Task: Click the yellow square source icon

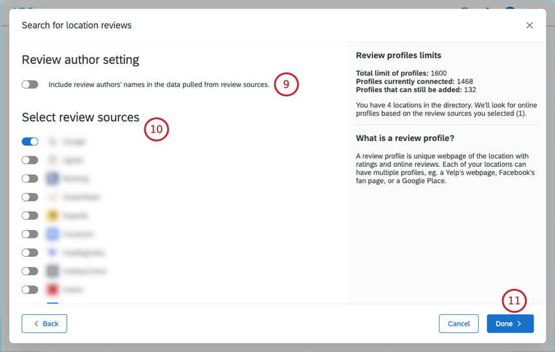Action: point(52,216)
